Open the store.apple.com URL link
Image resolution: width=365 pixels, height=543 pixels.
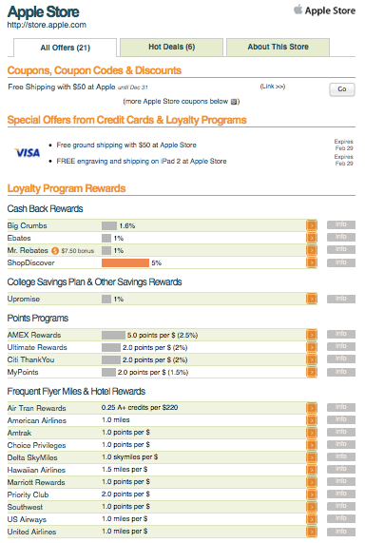tap(47, 25)
